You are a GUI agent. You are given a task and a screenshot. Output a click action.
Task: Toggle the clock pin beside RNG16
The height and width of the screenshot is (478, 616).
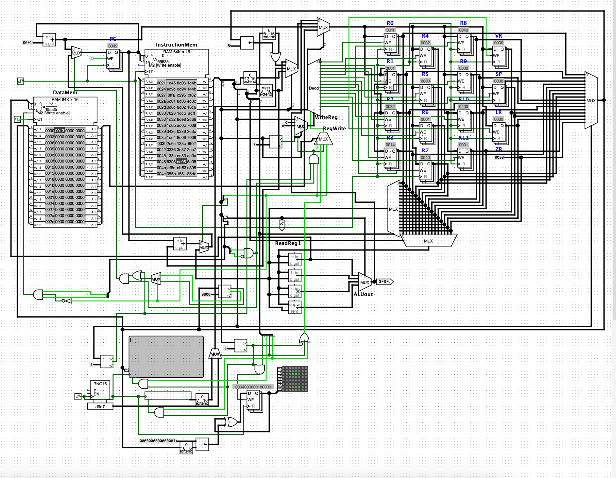[78, 396]
